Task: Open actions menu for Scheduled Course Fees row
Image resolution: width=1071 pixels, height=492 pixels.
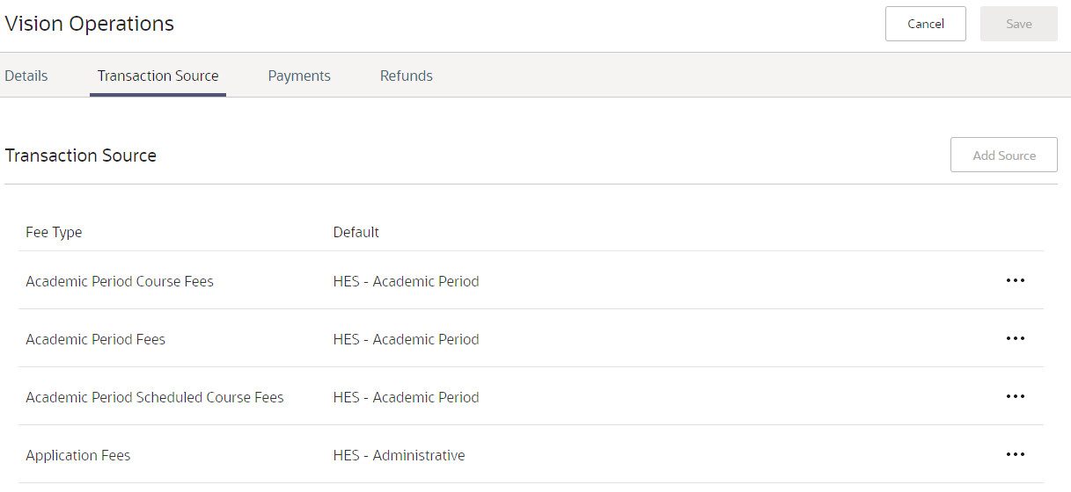Action: [1015, 397]
